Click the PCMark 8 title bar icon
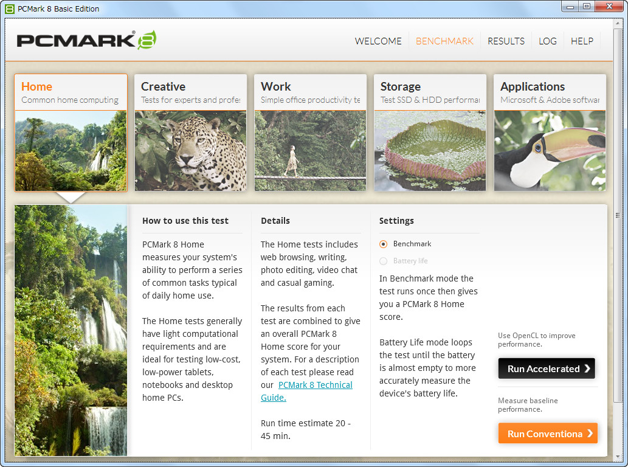Screen dimensions: 628x467 click(x=9, y=9)
